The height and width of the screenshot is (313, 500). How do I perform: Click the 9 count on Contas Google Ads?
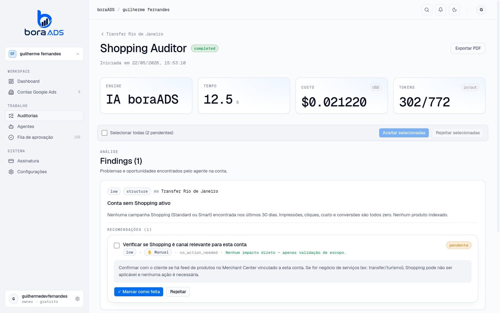click(x=79, y=92)
